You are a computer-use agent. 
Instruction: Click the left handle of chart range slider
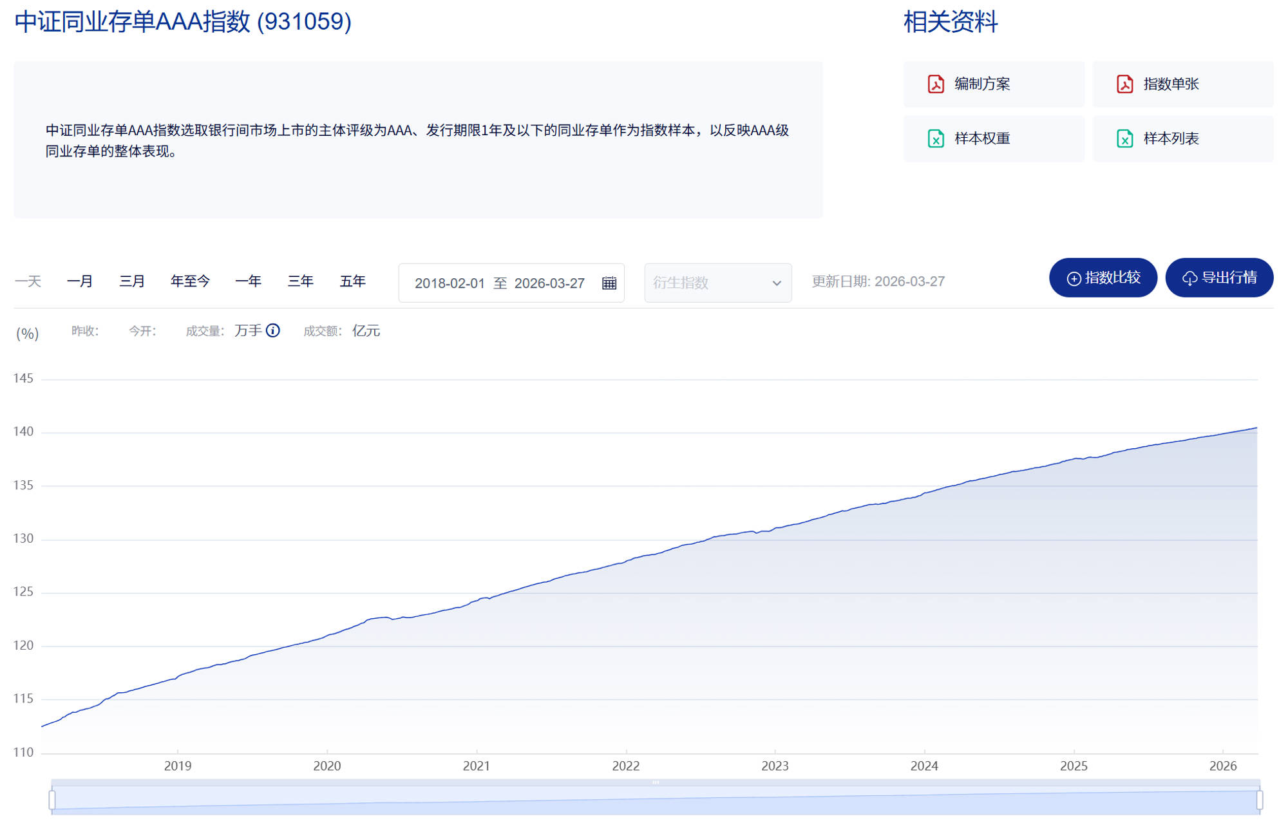point(52,800)
